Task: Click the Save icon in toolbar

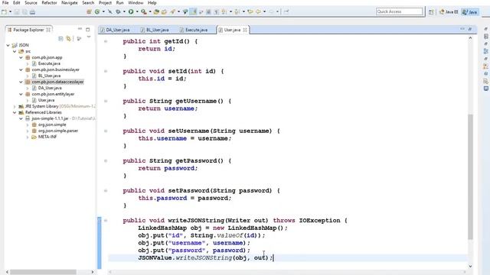Action: [x=17, y=12]
